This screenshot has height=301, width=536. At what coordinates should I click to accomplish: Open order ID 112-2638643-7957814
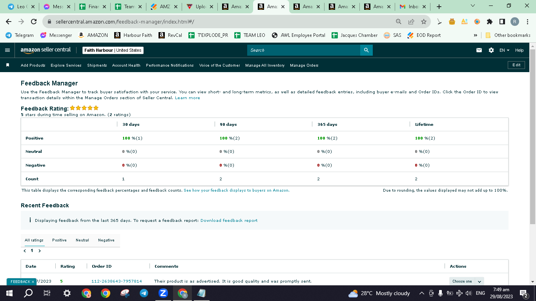tap(117, 281)
